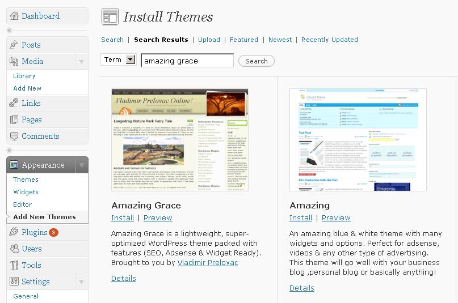Click the Comments speech bubble icon
Image resolution: width=458 pixels, height=303 pixels.
point(14,136)
